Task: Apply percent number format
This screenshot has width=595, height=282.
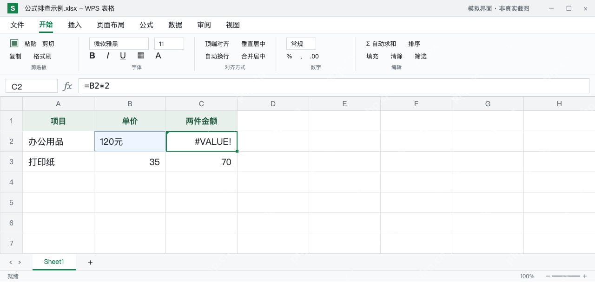Action: tap(289, 56)
